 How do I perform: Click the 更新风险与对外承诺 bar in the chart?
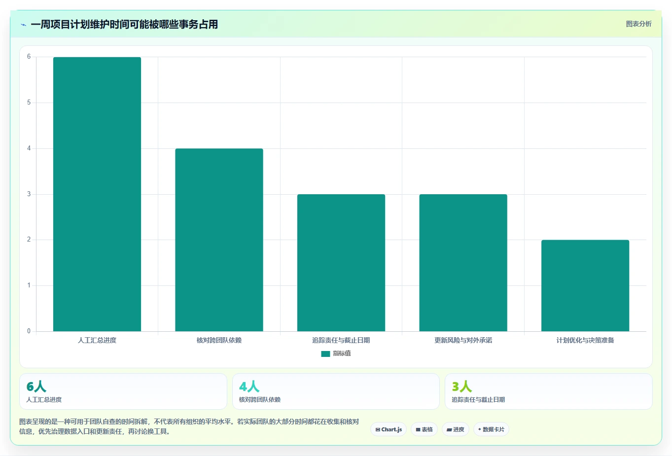pos(463,263)
